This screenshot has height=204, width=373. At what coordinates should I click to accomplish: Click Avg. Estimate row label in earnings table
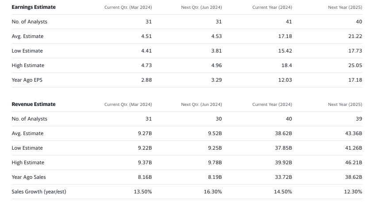pyautogui.click(x=27, y=36)
